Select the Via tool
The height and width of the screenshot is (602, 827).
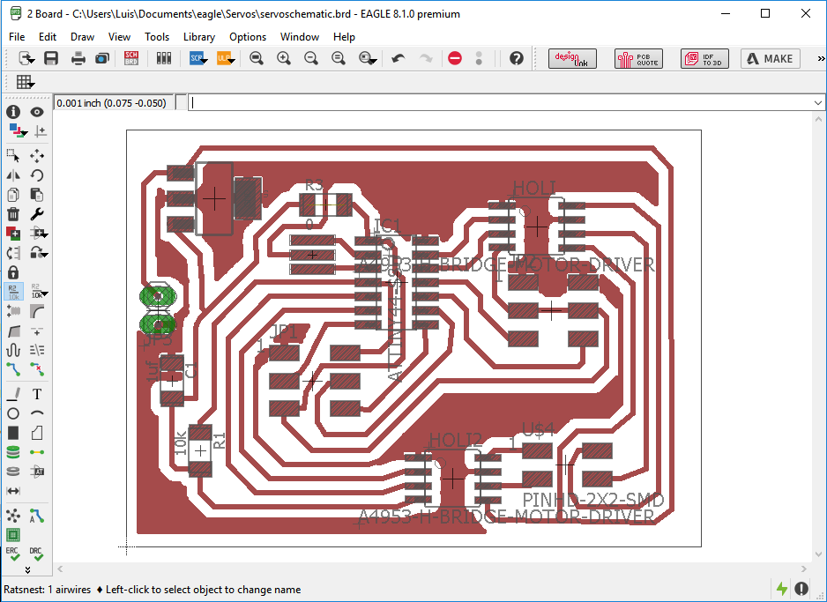[13, 452]
